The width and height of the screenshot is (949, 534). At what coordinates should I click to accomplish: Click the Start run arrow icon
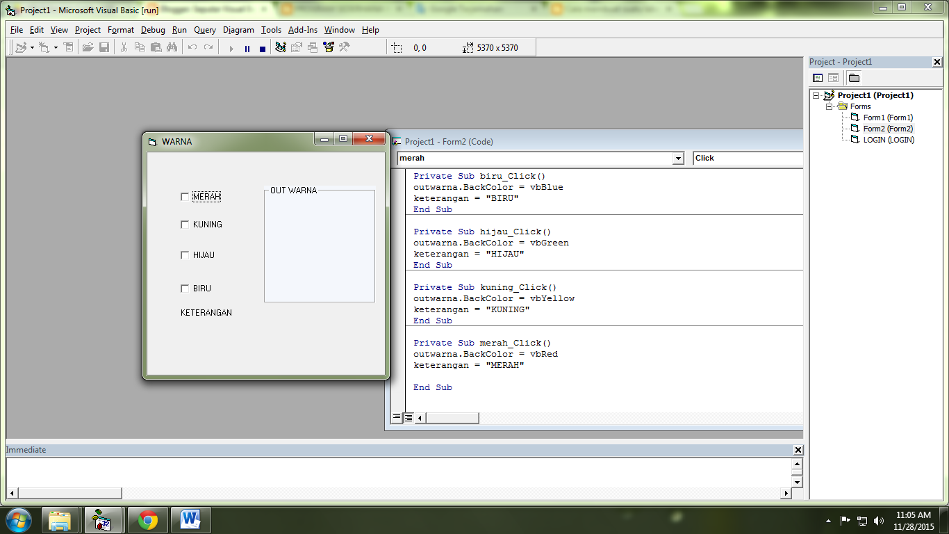(x=231, y=48)
